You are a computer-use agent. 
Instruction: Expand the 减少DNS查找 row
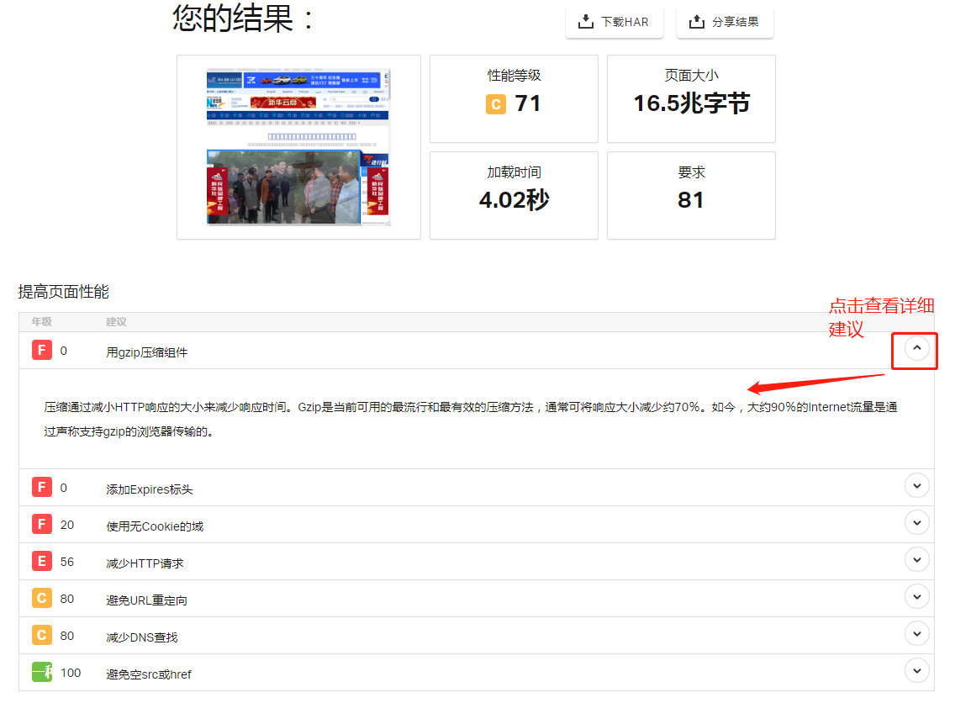click(x=916, y=635)
